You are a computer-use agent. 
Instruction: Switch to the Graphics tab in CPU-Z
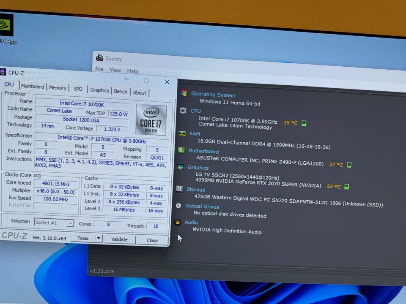[x=99, y=90]
